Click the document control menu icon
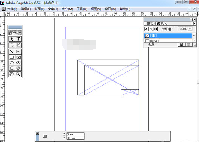The width and height of the screenshot is (199, 142). (3, 9)
